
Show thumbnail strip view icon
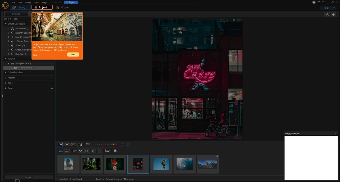61,151
